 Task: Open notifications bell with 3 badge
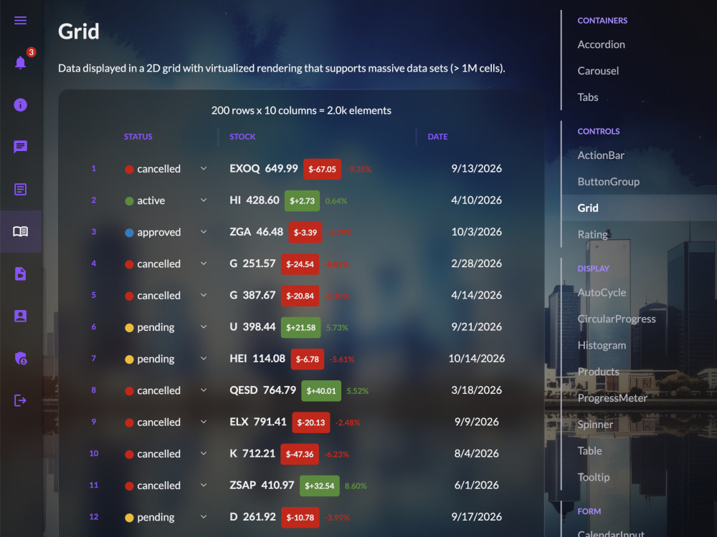click(x=21, y=62)
